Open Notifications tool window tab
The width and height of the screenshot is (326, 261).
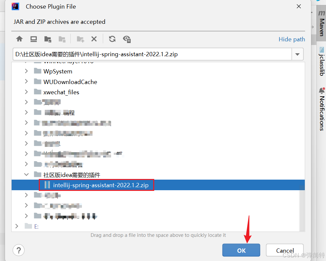pos(321,109)
